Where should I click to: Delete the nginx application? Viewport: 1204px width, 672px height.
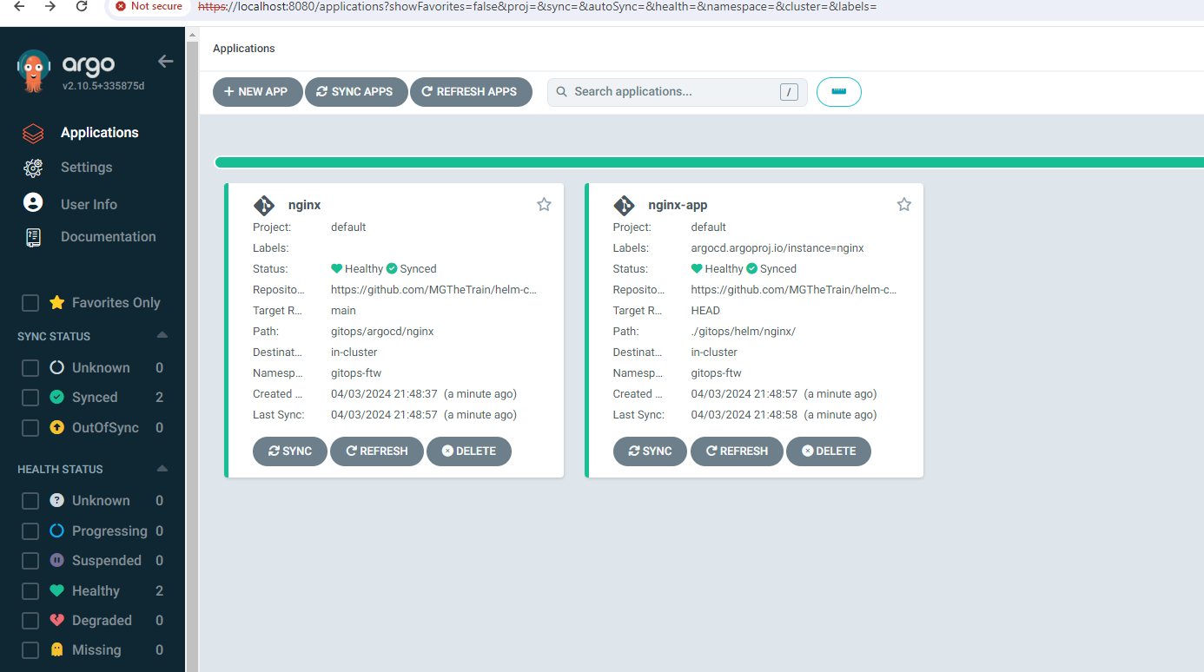tap(469, 451)
